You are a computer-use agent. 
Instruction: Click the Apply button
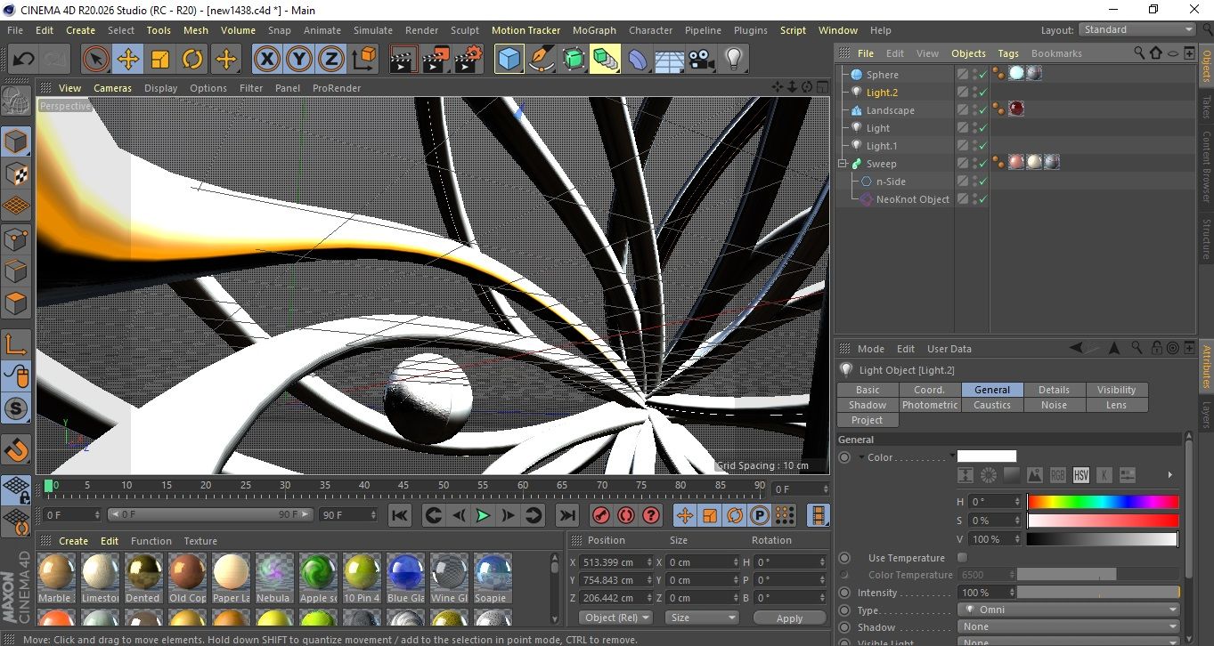[x=789, y=618]
